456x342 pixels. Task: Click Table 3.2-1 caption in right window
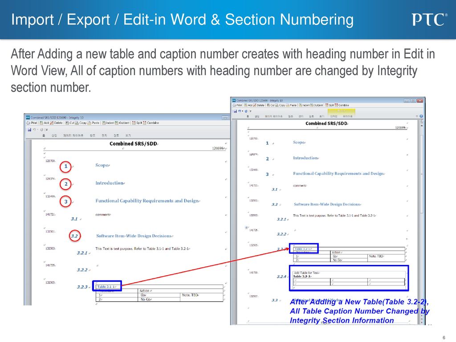click(303, 249)
